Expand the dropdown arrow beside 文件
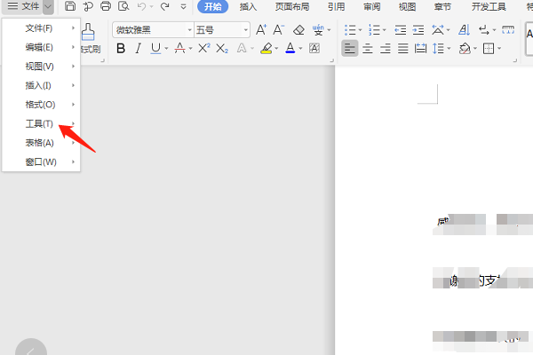533x355 pixels. click(x=48, y=6)
